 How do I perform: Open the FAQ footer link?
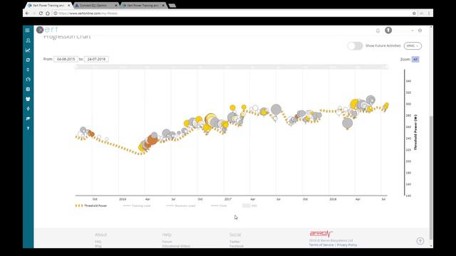(x=98, y=242)
